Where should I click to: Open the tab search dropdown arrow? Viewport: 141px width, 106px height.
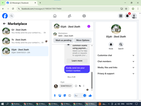[3, 3]
